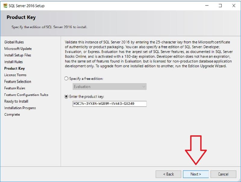
Task: Maximize the SQL Server Setup window
Action: coord(220,5)
